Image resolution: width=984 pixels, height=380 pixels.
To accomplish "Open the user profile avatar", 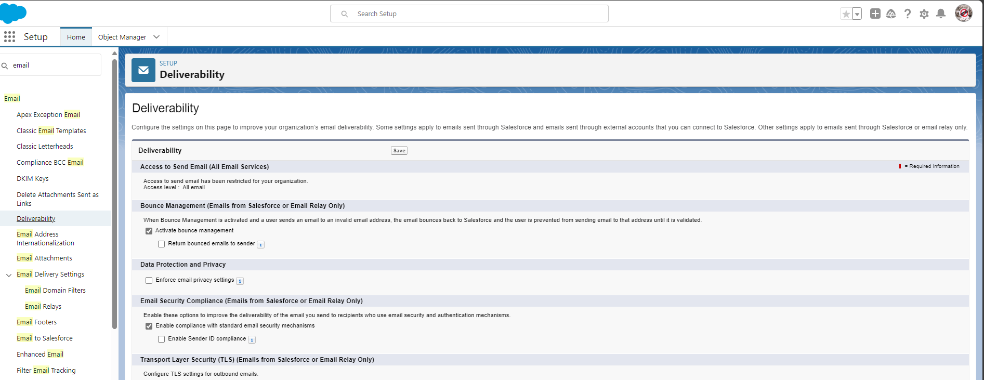I will coord(964,13).
